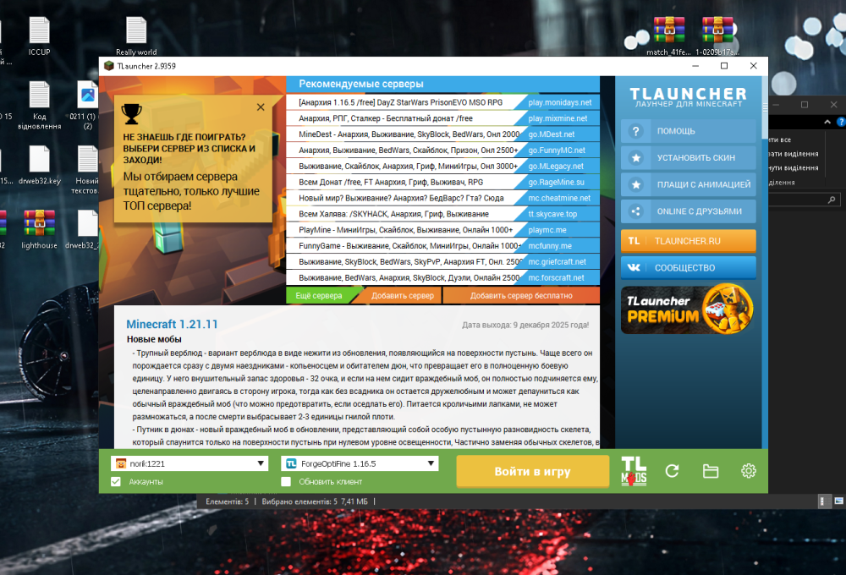The width and height of the screenshot is (846, 575).
Task: Select Код відновлення desktop file
Action: coord(40,105)
